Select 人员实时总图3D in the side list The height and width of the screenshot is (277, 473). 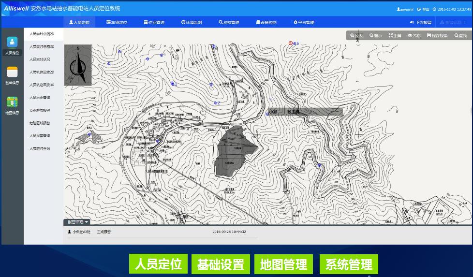click(x=42, y=47)
